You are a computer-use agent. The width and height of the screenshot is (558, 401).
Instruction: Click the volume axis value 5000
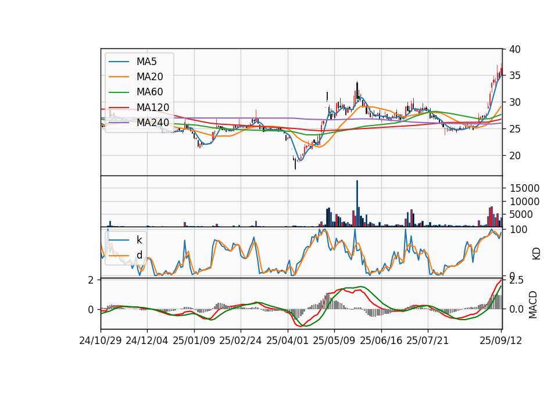(521, 214)
